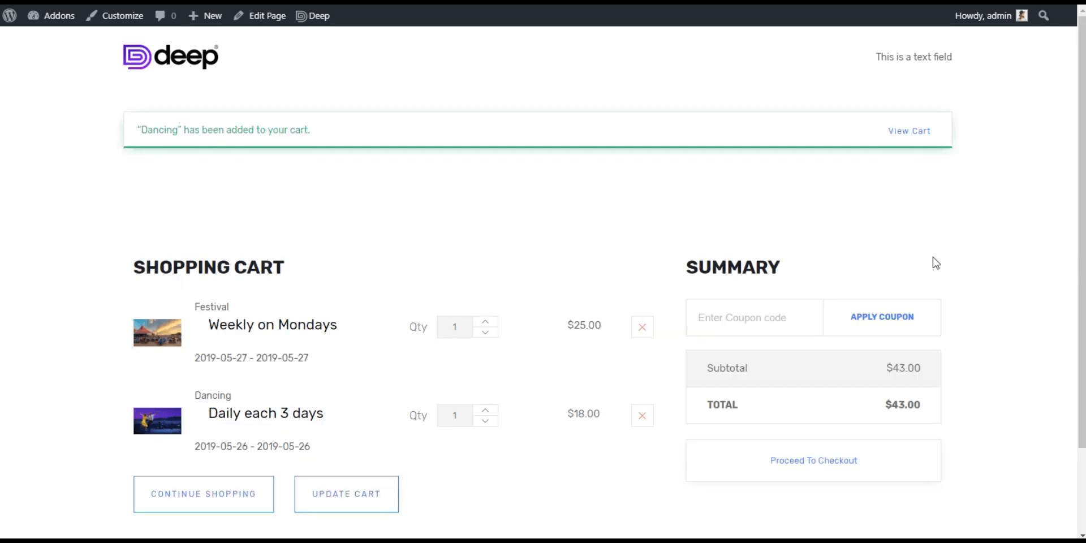This screenshot has width=1086, height=543.
Task: Click the bold TOTAL $43.00 amount
Action: (903, 404)
